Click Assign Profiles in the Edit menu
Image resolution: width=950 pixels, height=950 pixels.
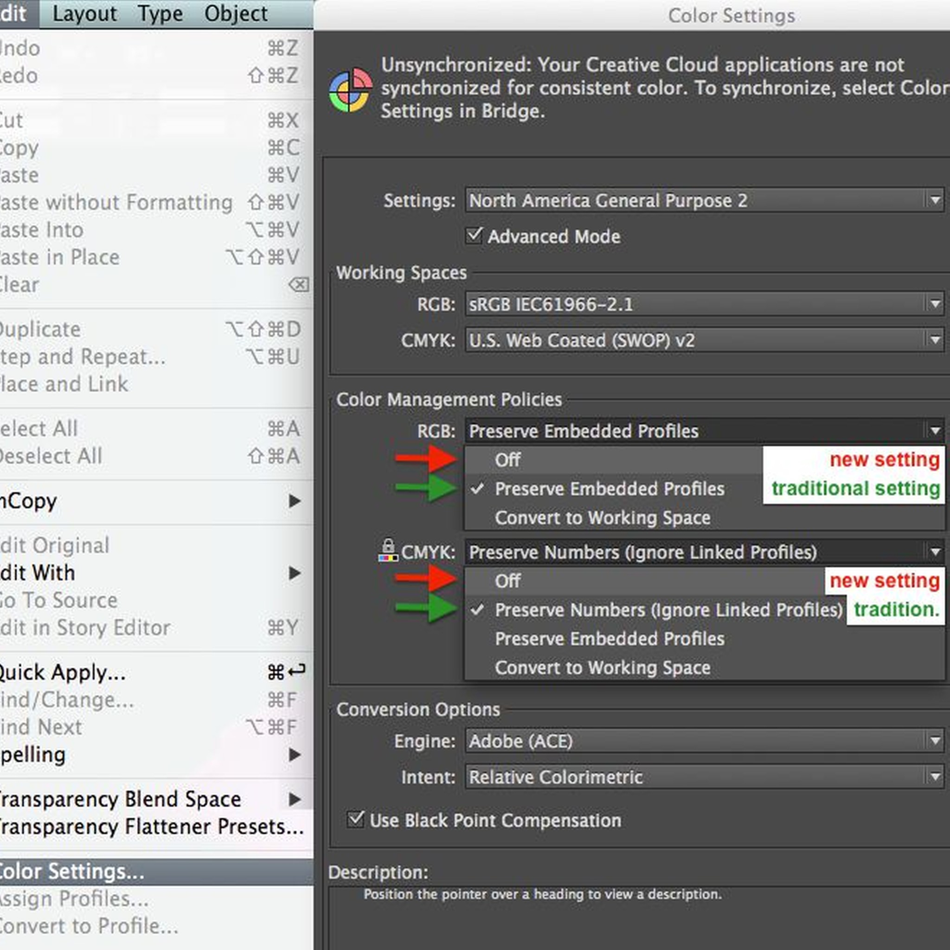(73, 899)
